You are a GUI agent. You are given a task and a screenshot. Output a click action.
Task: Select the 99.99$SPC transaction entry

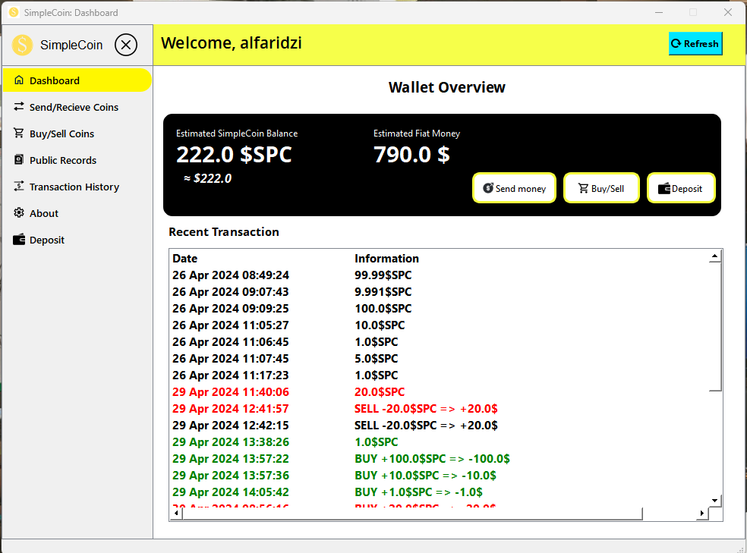(383, 275)
